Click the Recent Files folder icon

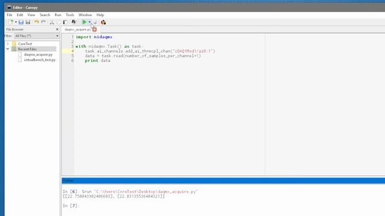pos(14,49)
